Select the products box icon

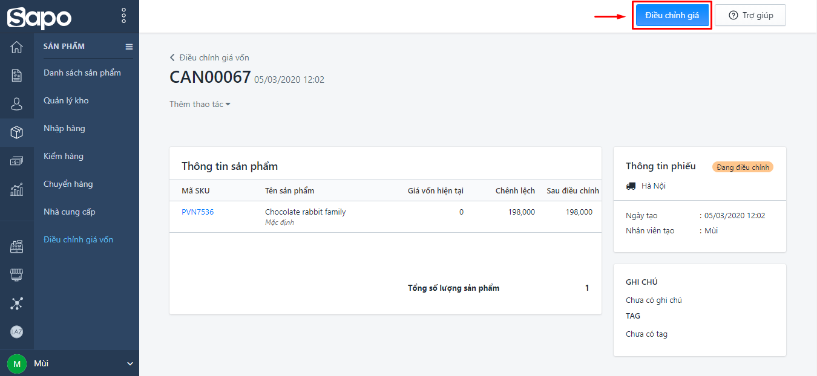[17, 132]
